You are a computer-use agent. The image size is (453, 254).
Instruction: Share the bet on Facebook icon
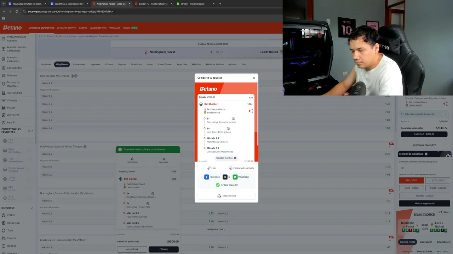point(207,177)
